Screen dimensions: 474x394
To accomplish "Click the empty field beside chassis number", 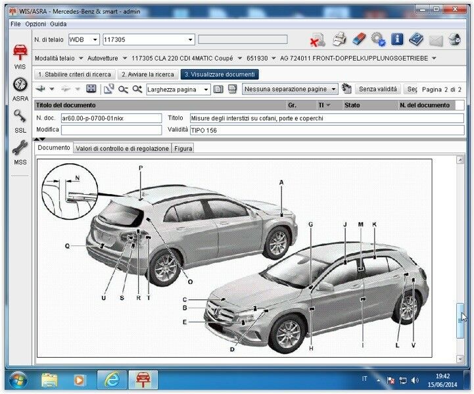I will pyautogui.click(x=243, y=39).
